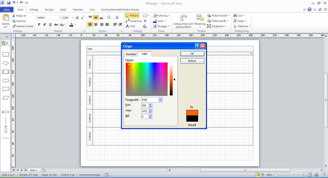Click Avbryt in the Färger dialog
The width and height of the screenshot is (328, 178).
(x=192, y=61)
